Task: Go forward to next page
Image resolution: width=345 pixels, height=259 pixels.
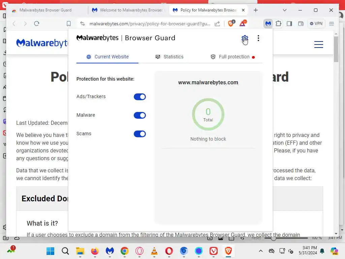Action: (x=25, y=24)
